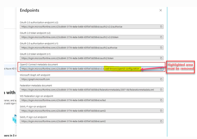This screenshot has width=197, height=139.
Task: Click the OAuth 2.0 authorization endpoint (v2) field
Action: (88, 27)
